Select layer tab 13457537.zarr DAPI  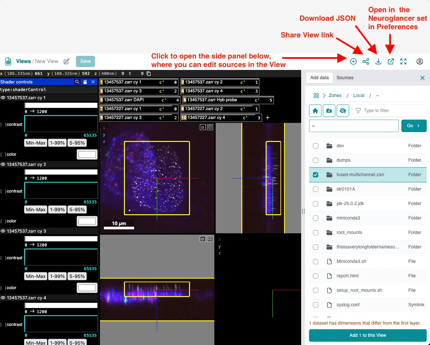[140, 100]
